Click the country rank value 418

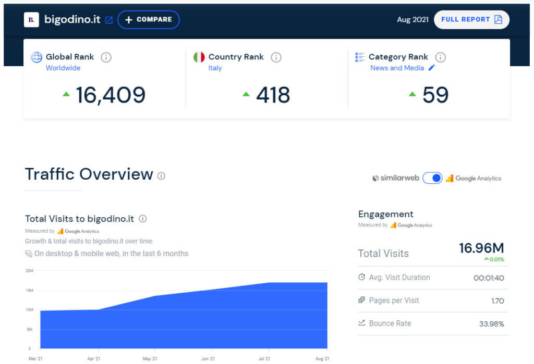tap(273, 95)
